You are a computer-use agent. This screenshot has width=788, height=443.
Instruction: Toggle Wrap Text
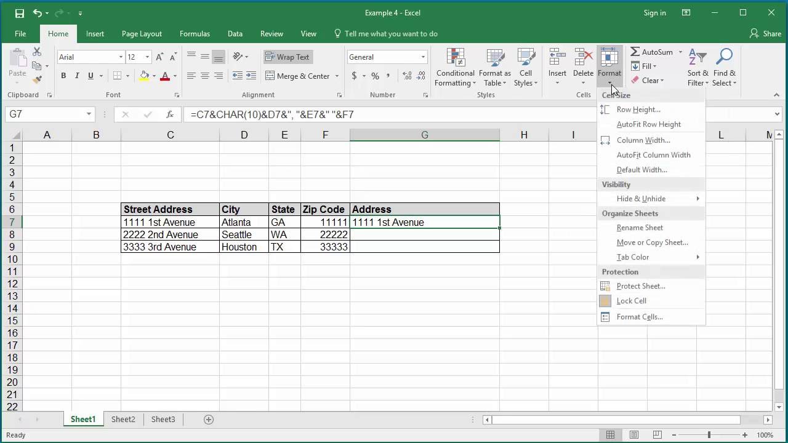pos(287,57)
